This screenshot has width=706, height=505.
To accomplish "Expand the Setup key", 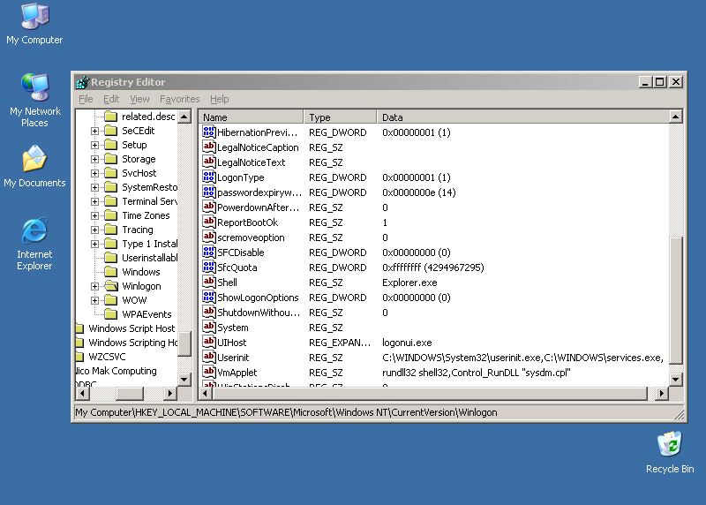I will 94,145.
